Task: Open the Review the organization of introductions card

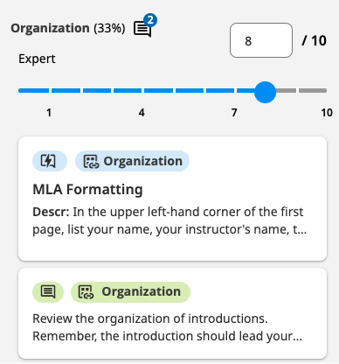Action: [x=172, y=313]
